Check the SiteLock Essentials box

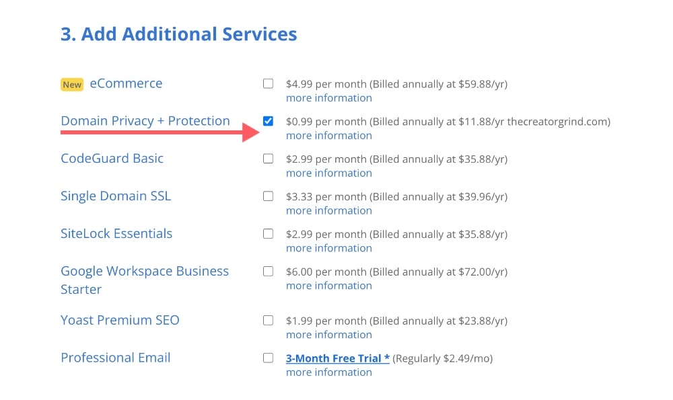pyautogui.click(x=268, y=234)
